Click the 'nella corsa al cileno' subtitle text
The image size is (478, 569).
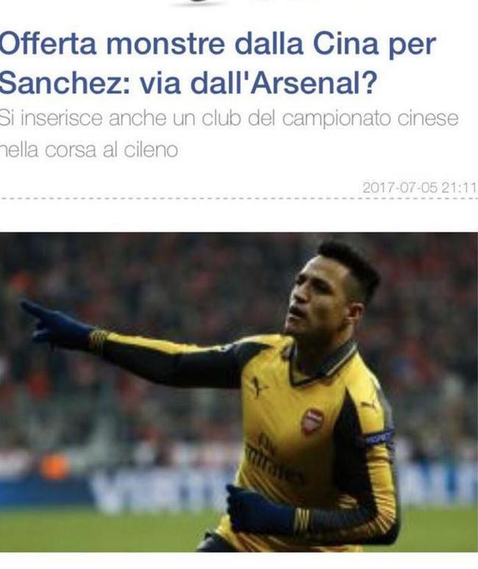[x=89, y=150]
